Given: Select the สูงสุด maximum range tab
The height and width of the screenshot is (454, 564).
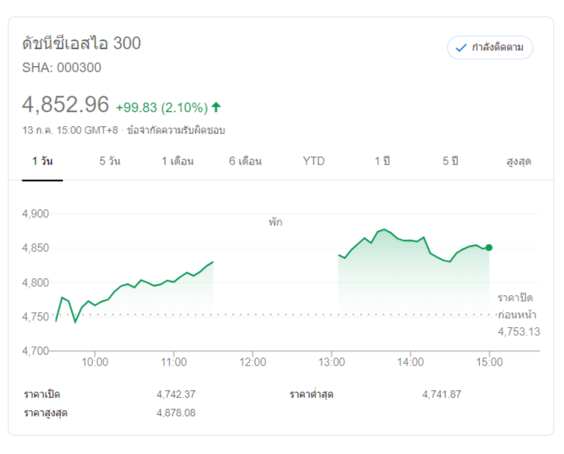Looking at the screenshot, I should click(518, 161).
